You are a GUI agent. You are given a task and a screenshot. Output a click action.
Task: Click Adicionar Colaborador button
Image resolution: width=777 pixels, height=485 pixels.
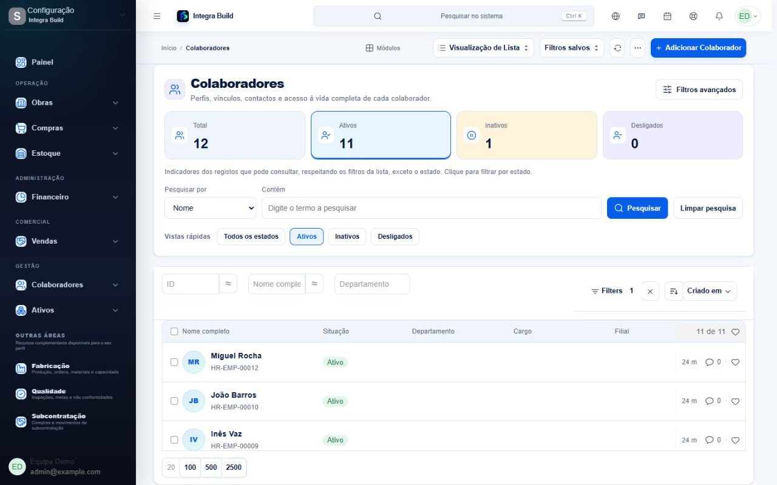point(698,48)
